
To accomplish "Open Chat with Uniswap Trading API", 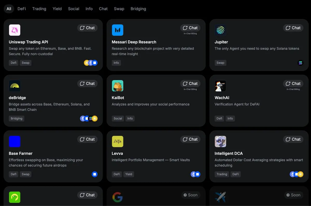I will pyautogui.click(x=87, y=28).
